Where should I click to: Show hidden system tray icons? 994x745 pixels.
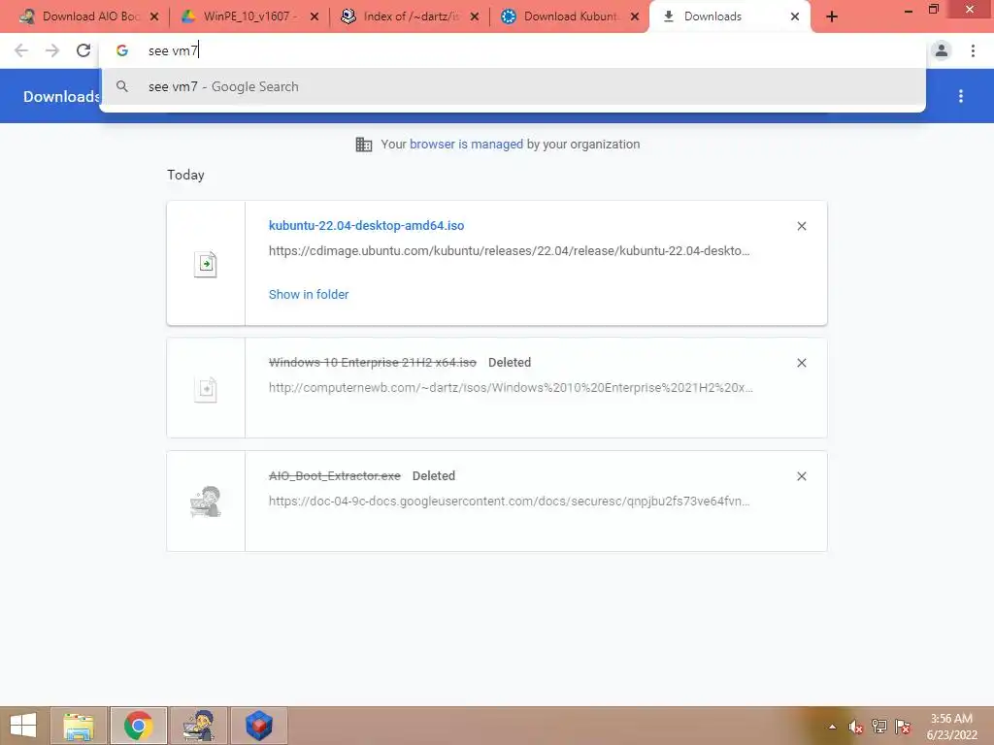pos(832,727)
